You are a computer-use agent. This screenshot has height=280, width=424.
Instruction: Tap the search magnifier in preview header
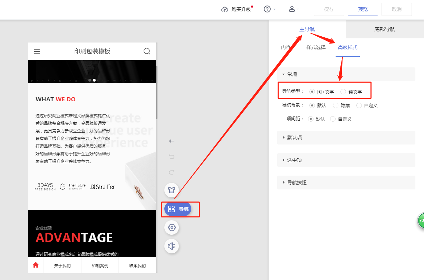(x=147, y=52)
